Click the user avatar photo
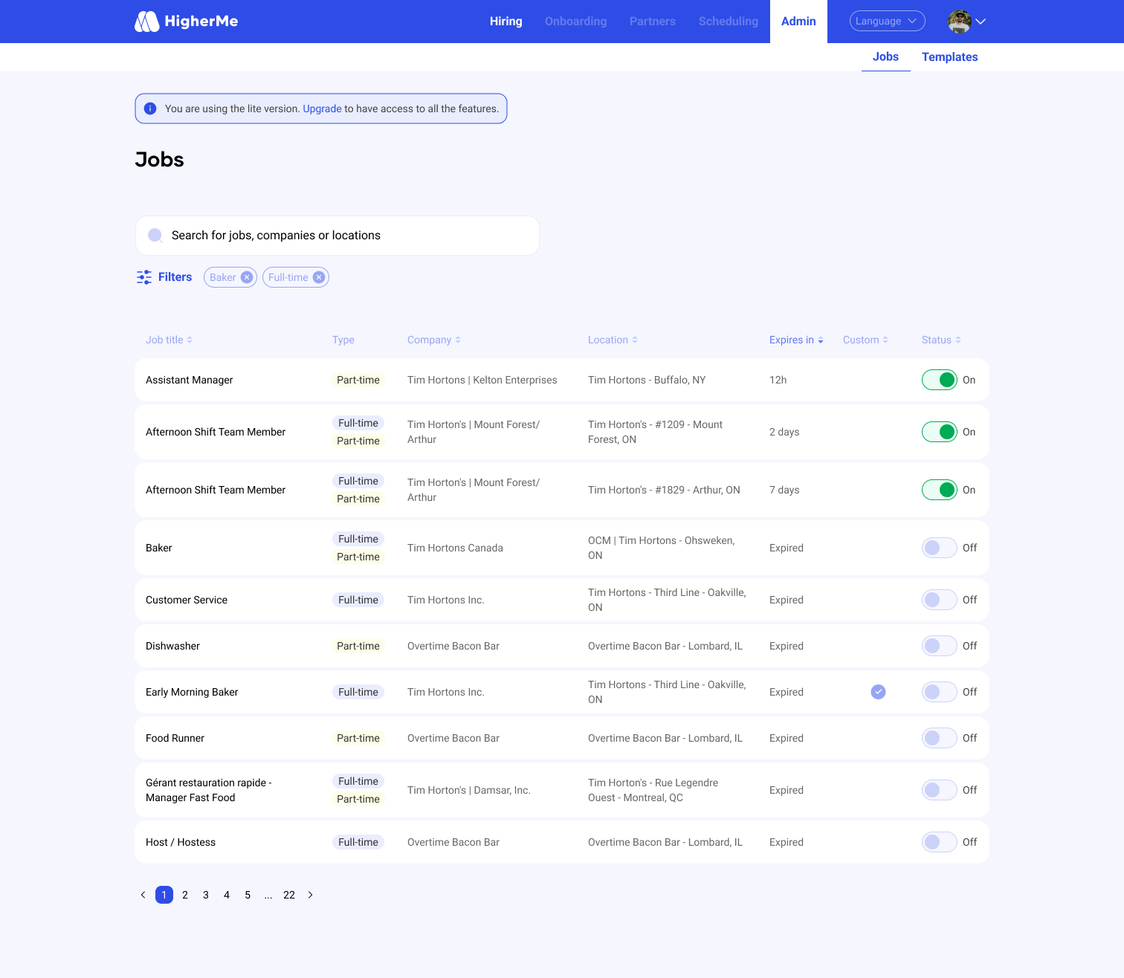Screen dimensions: 1124x978 tap(960, 22)
